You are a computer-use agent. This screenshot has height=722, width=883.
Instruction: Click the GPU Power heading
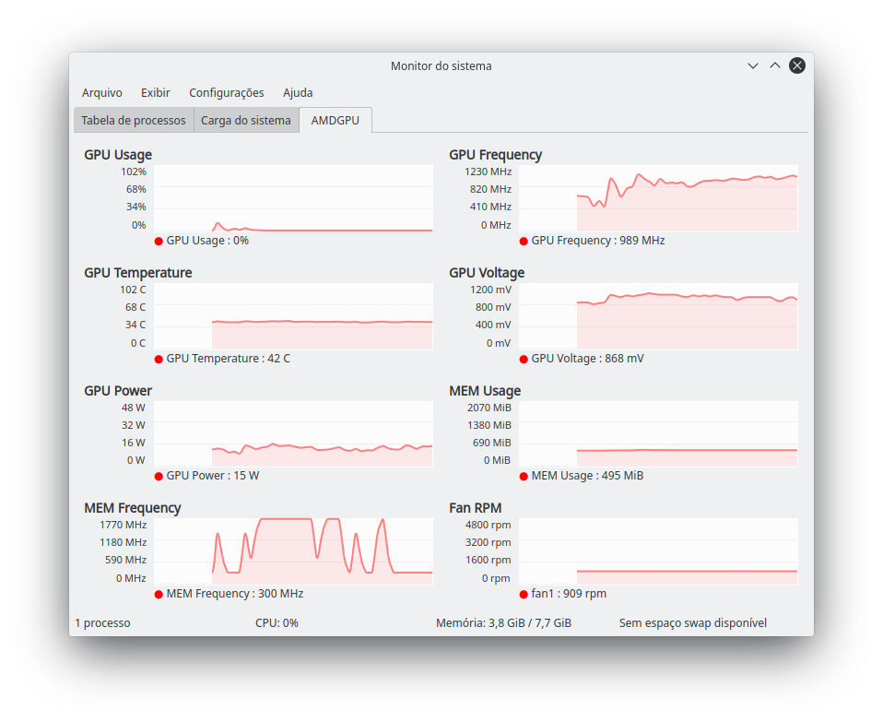click(x=118, y=391)
